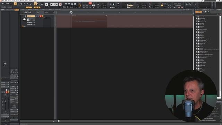The image size is (222, 125).
Task: Click the inspector gain knob
Action: tap(5, 64)
